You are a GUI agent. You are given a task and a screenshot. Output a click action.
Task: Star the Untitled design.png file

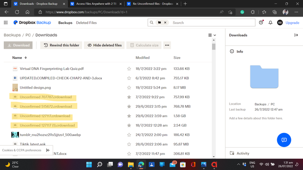tap(129, 88)
